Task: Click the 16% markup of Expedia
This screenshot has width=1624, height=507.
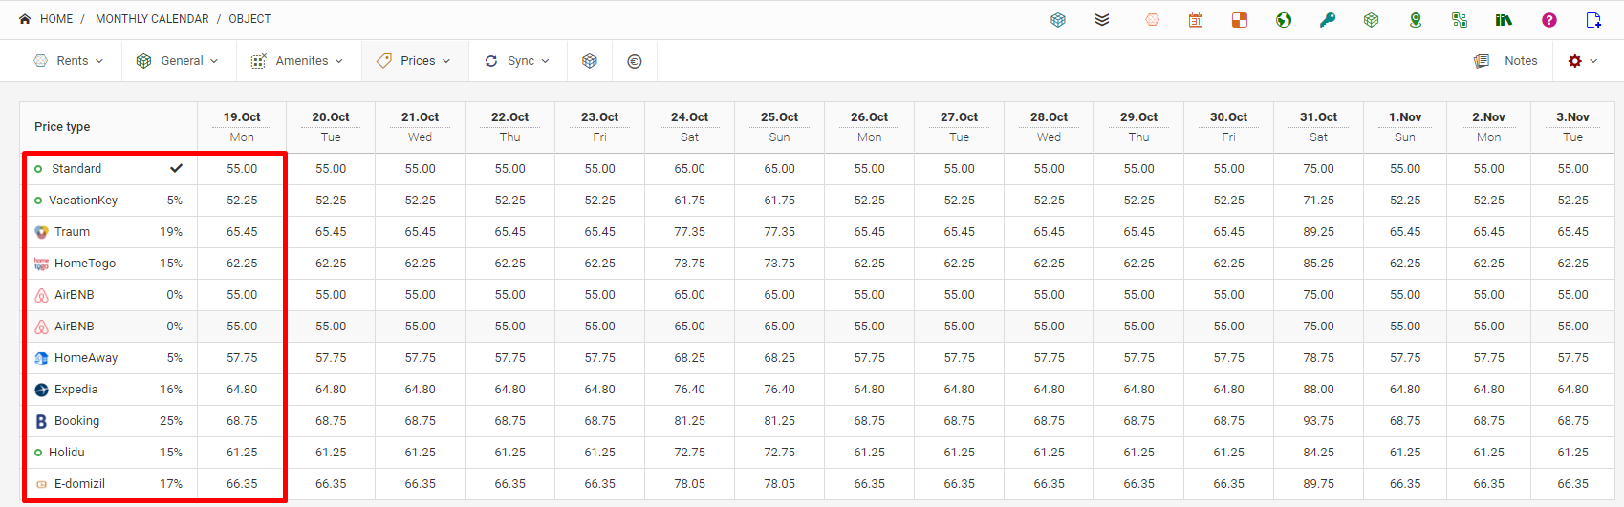Action: point(171,390)
